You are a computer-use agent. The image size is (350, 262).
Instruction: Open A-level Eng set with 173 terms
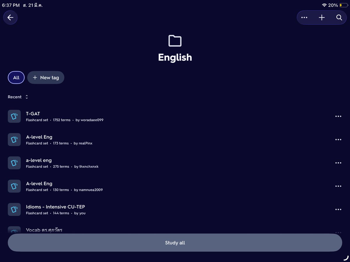(175, 140)
